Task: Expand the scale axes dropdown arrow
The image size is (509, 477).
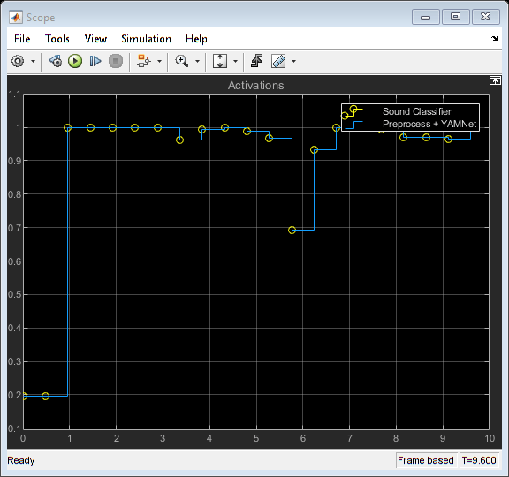Action: pyautogui.click(x=236, y=61)
